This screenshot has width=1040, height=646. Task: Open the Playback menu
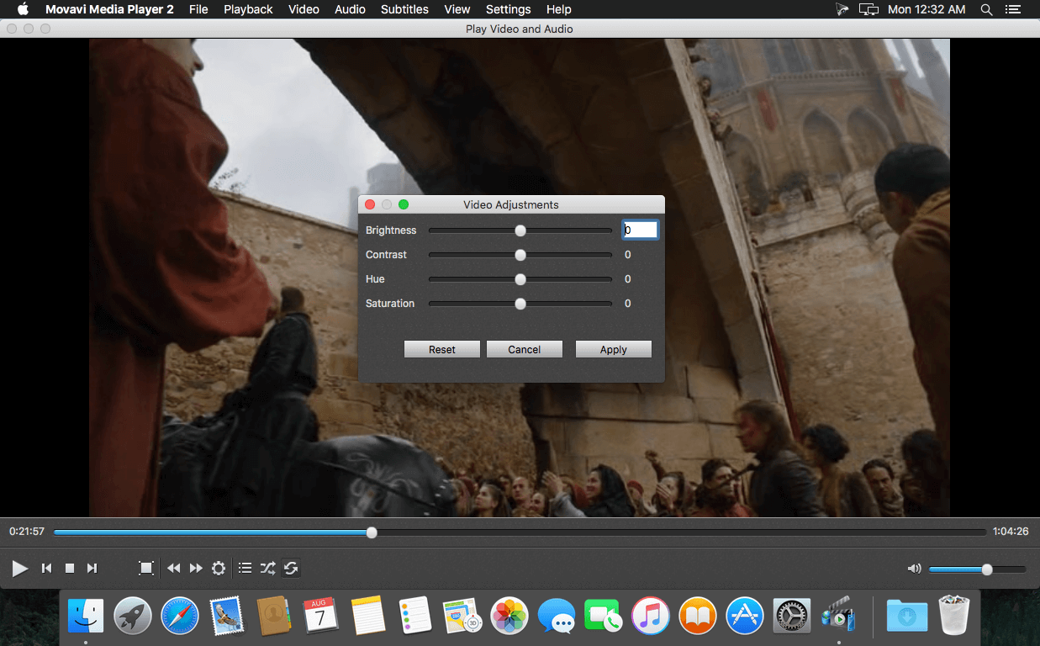click(248, 9)
